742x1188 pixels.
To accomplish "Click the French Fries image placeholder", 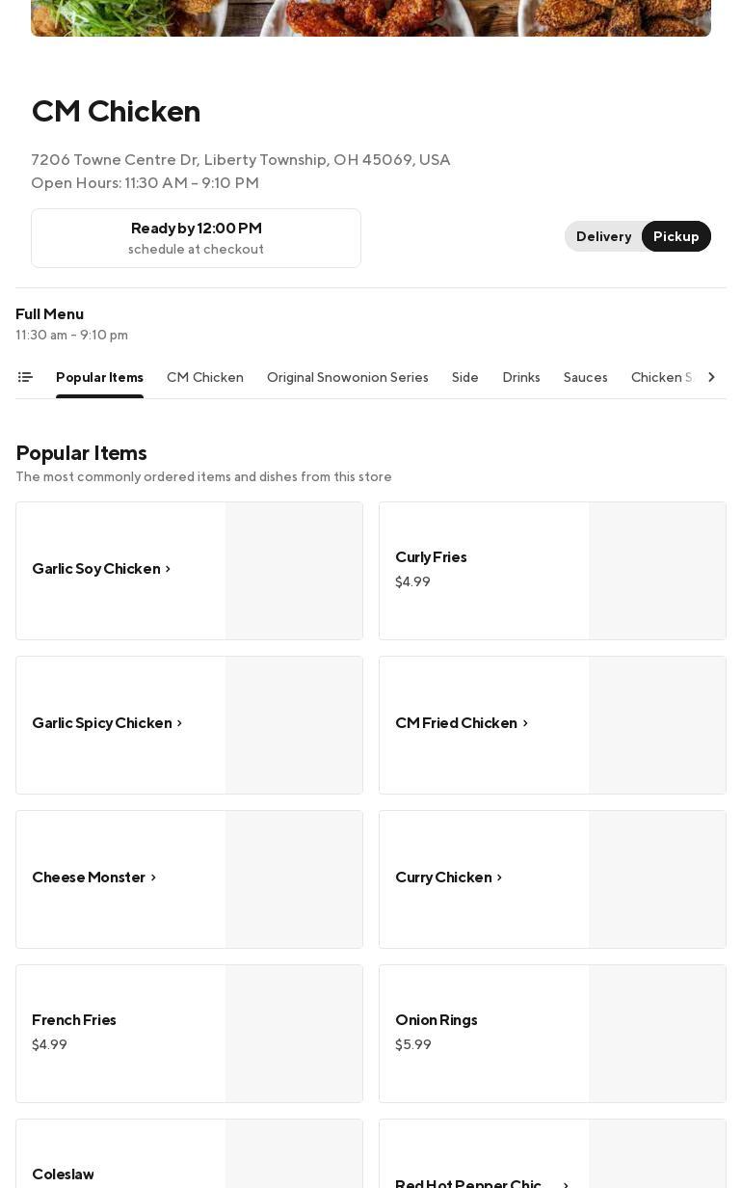I will point(294,1034).
